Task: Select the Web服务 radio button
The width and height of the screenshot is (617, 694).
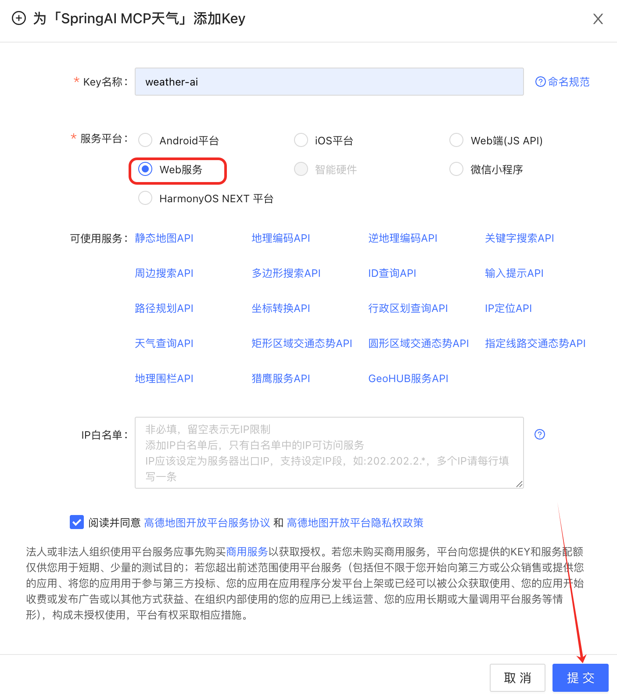Action: tap(145, 169)
